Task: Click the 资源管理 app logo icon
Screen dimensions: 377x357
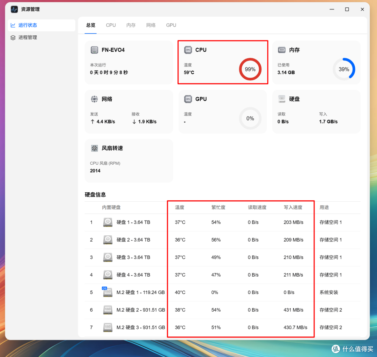Action: [14, 9]
